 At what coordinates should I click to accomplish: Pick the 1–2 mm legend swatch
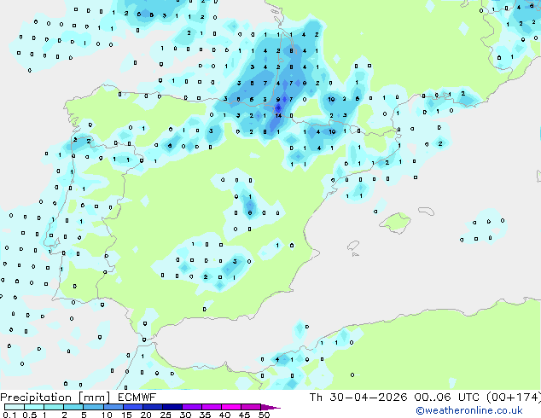pos(54,407)
